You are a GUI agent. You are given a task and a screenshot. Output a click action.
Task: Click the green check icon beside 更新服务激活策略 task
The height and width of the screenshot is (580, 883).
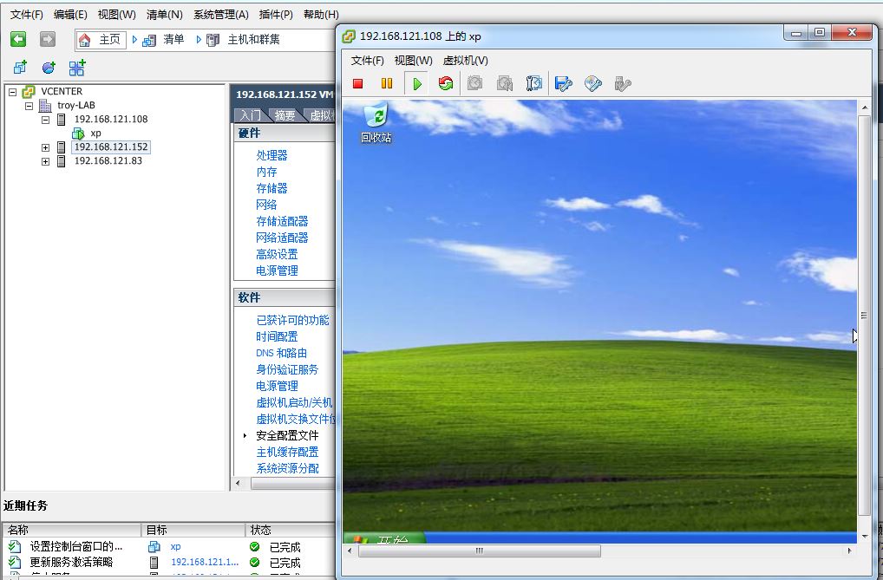pos(254,563)
